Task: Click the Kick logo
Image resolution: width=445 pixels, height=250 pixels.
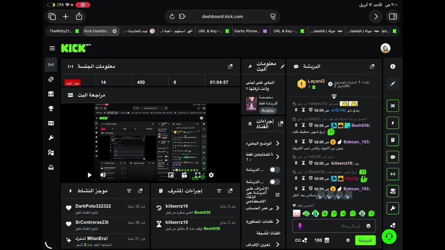Action: coord(76,48)
